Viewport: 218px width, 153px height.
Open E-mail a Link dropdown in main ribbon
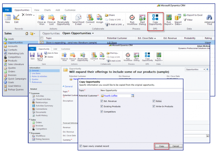coord(123,25)
